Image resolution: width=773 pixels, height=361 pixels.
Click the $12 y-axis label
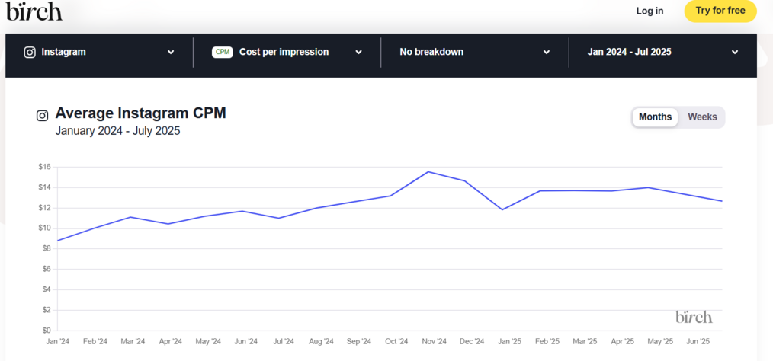45,208
